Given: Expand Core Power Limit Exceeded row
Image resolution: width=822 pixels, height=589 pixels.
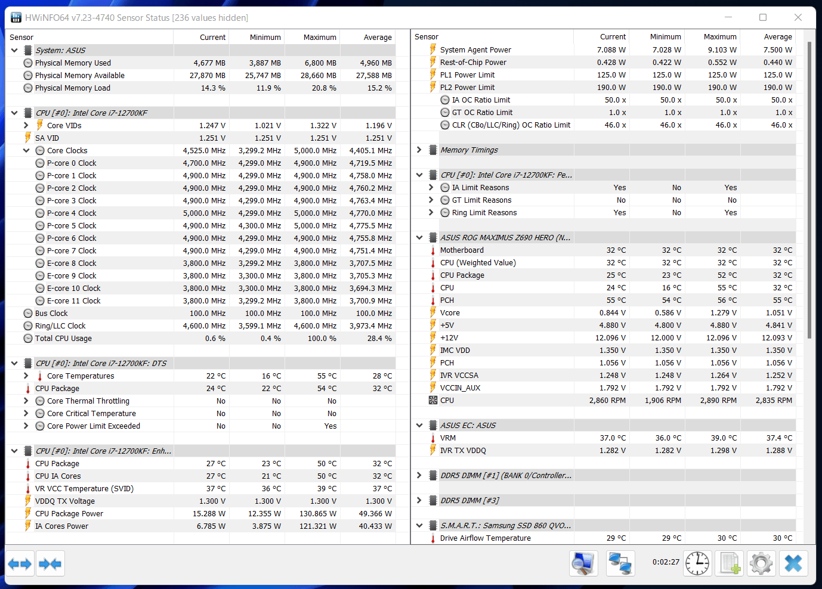Looking at the screenshot, I should point(26,426).
